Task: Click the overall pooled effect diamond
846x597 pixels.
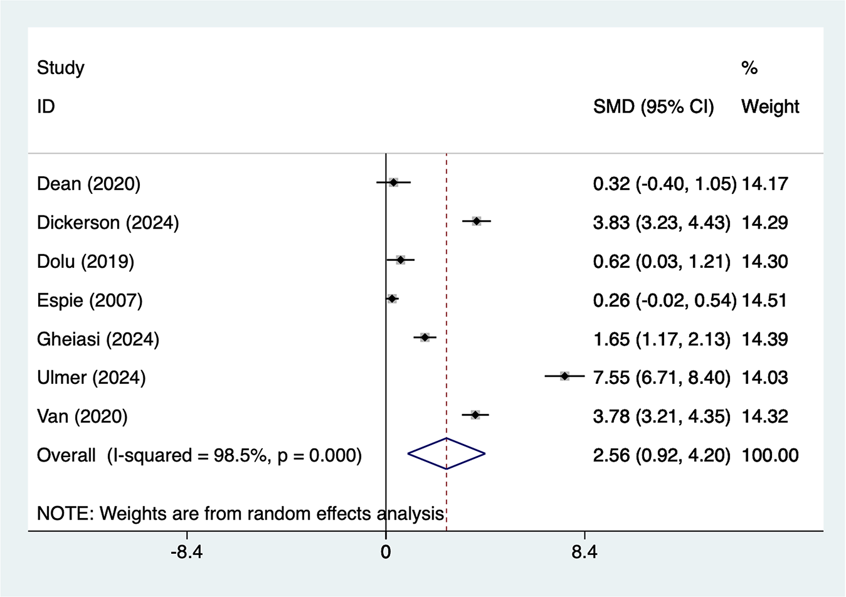Action: pyautogui.click(x=446, y=454)
